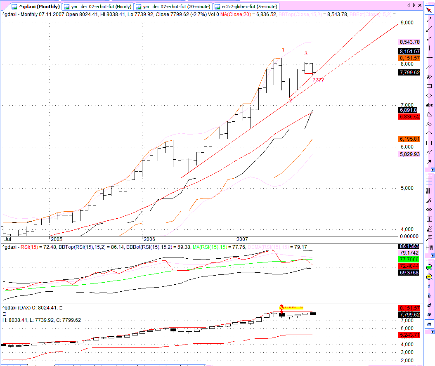
Task: Select the zig-zag line tool
Action: 429,152
